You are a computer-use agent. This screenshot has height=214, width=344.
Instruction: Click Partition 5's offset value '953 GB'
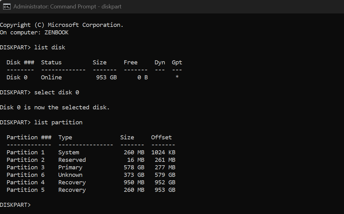165,190
